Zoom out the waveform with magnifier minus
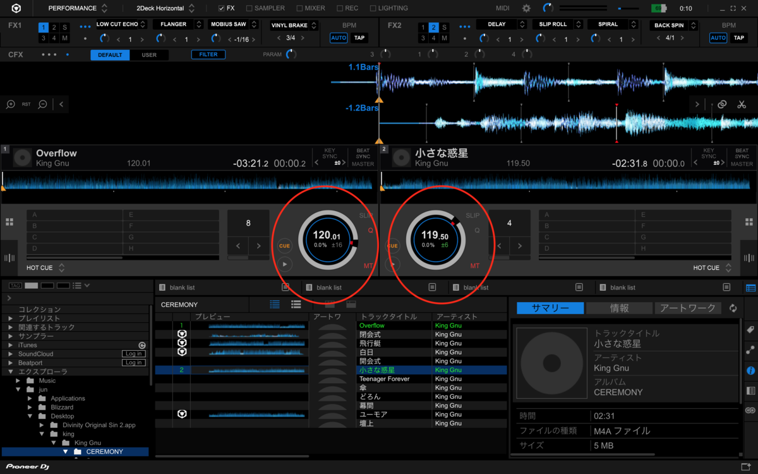 (x=43, y=104)
